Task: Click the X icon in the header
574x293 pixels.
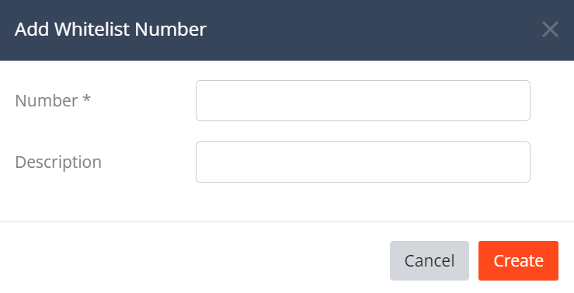Action: [x=550, y=30]
